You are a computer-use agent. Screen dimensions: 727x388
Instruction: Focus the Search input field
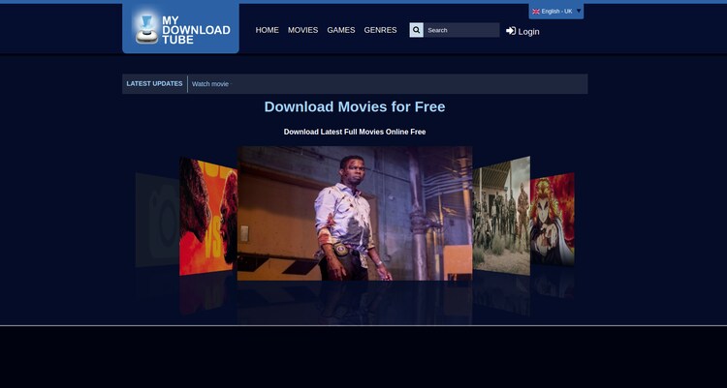[461, 30]
